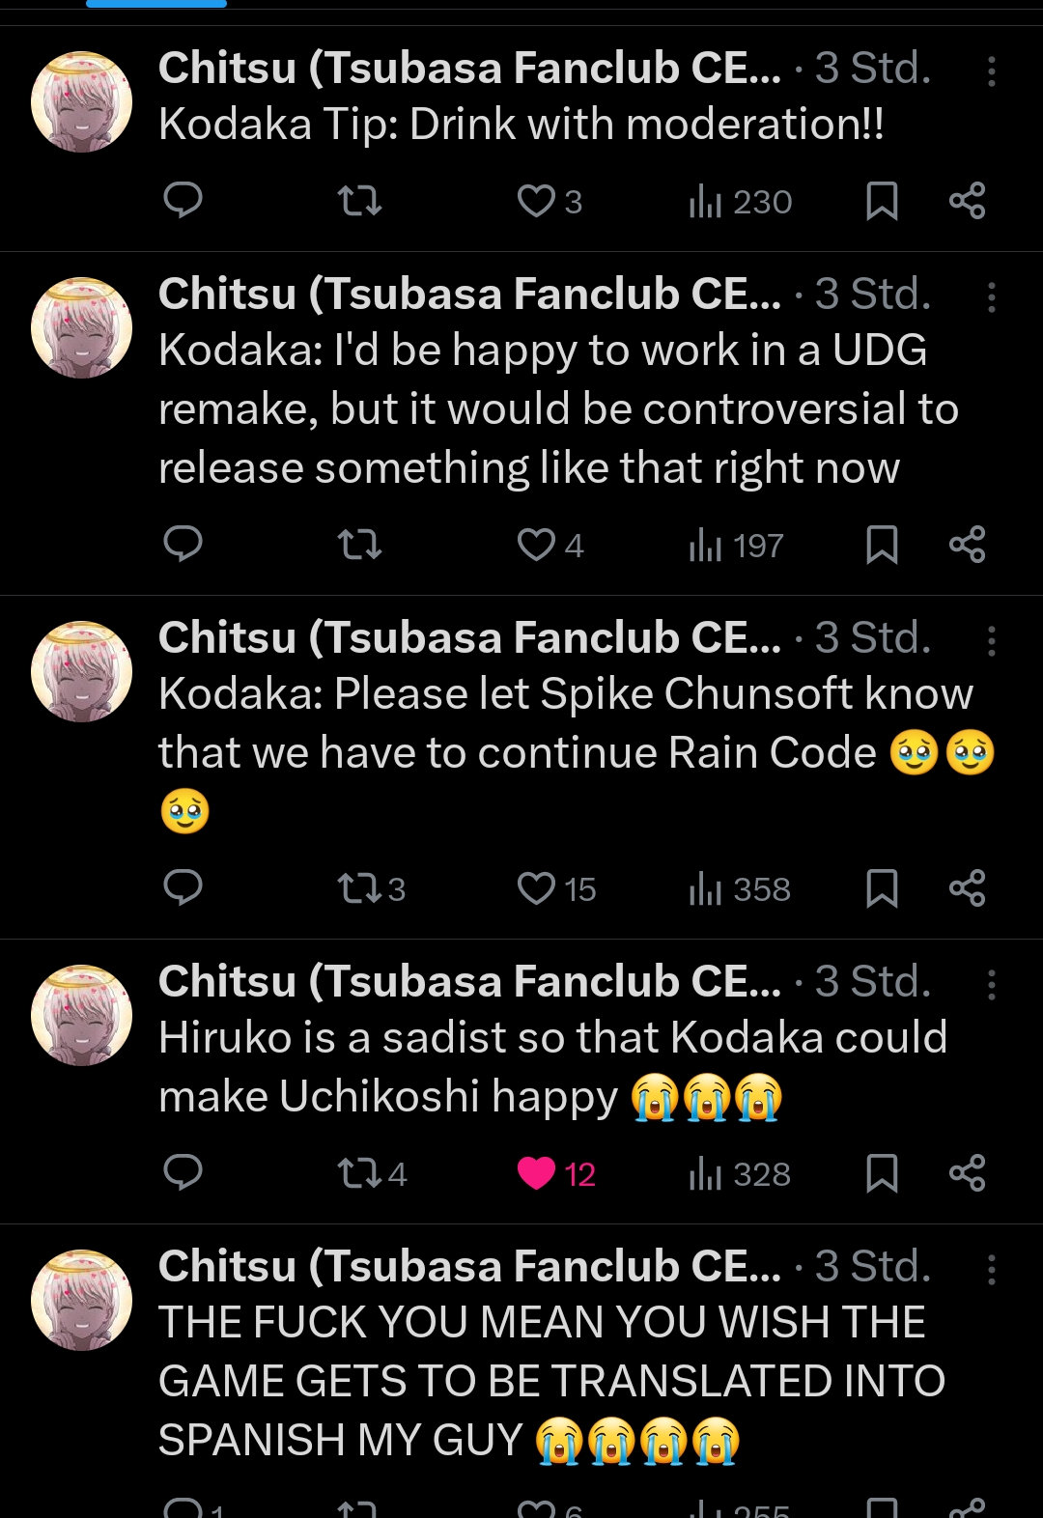Open the UDG remake tweet text
Viewport: 1043px width, 1518px height.
tap(557, 409)
